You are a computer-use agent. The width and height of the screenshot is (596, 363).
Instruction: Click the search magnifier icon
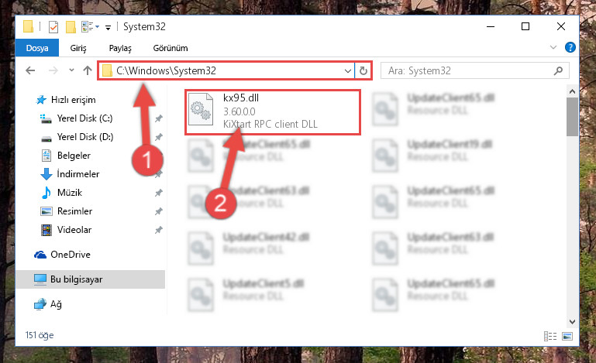tap(558, 70)
